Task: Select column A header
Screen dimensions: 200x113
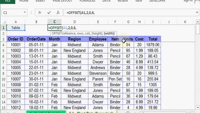Action: click(16, 22)
